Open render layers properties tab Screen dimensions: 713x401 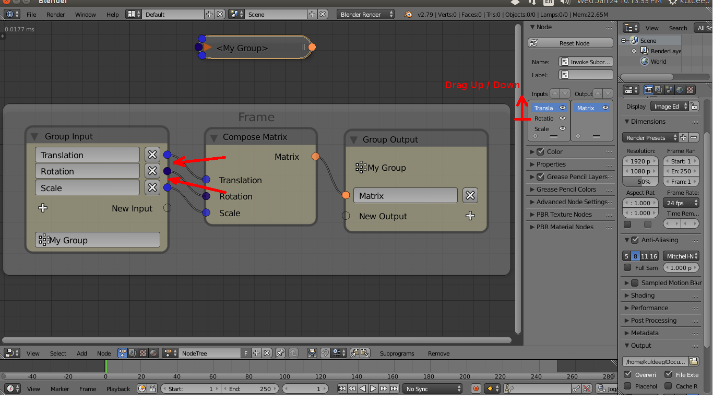(659, 90)
